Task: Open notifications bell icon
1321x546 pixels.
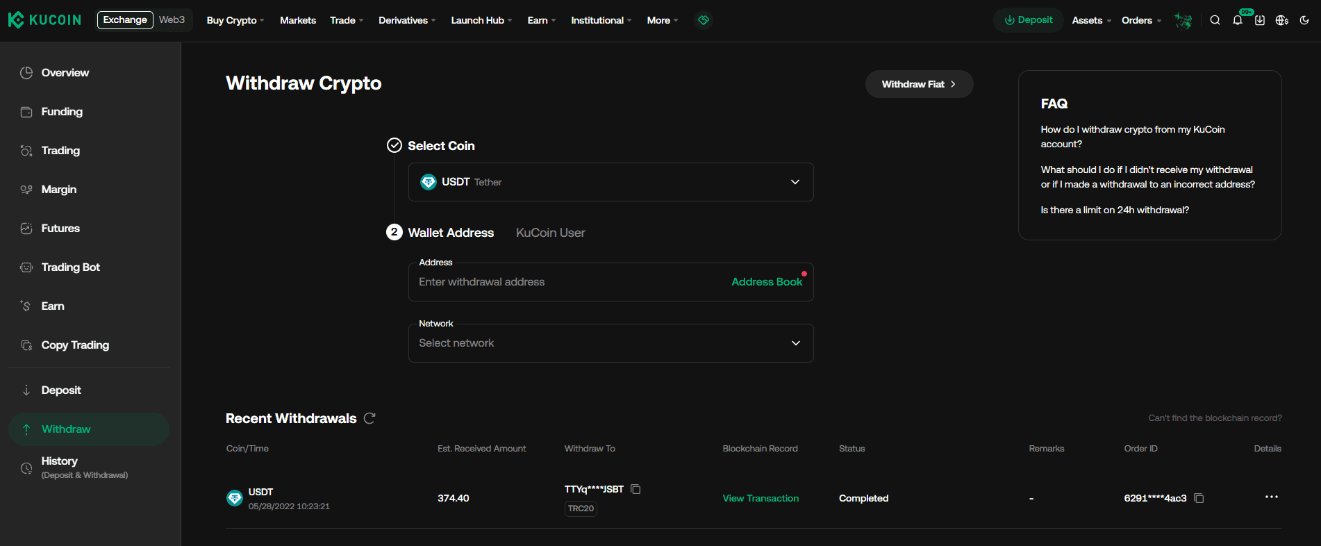Action: (1238, 20)
